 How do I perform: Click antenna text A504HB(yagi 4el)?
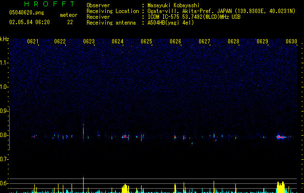click(x=171, y=23)
